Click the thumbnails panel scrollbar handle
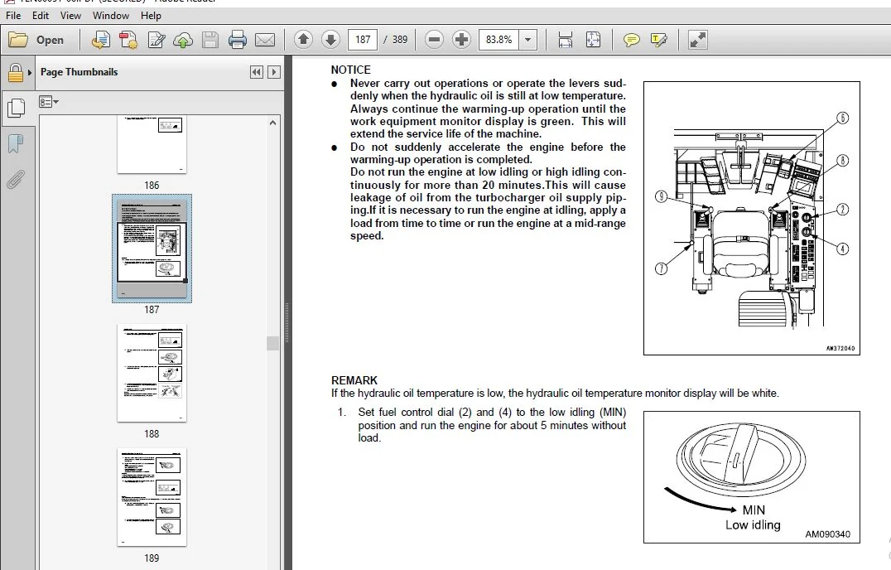 tap(272, 343)
